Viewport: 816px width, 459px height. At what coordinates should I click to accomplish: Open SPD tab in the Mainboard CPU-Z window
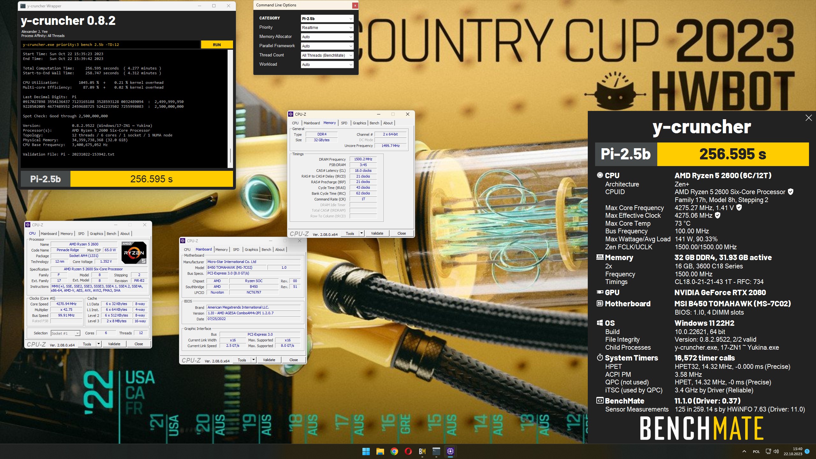(236, 250)
